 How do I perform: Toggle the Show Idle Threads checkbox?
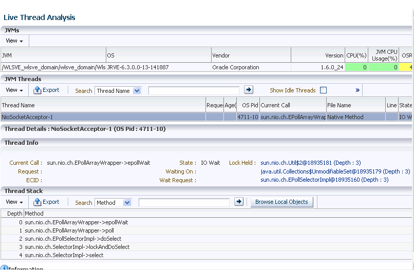pyautogui.click(x=323, y=90)
